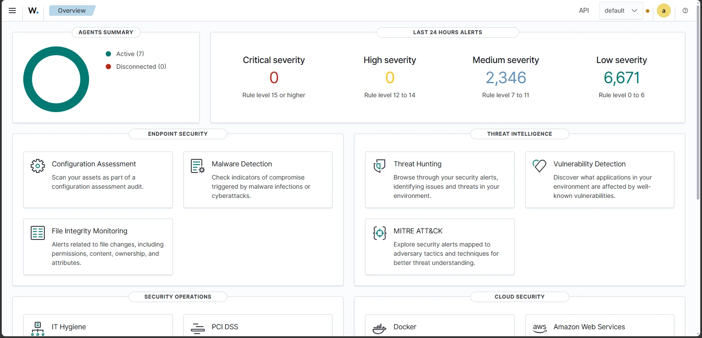
Task: Click the 'Rule level 0 to 6' text
Action: tap(622, 95)
